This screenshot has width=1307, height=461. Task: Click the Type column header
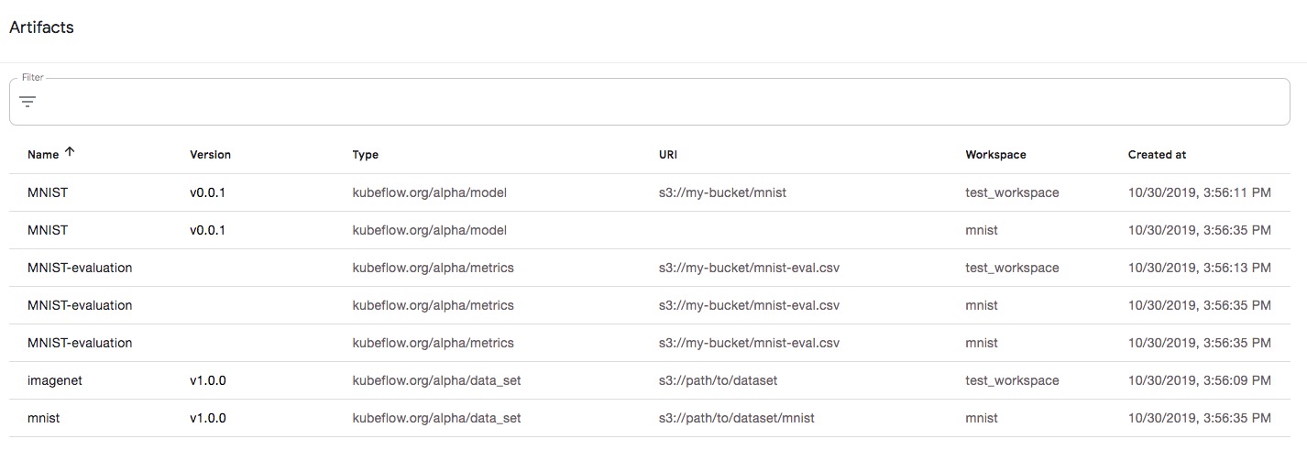point(365,154)
